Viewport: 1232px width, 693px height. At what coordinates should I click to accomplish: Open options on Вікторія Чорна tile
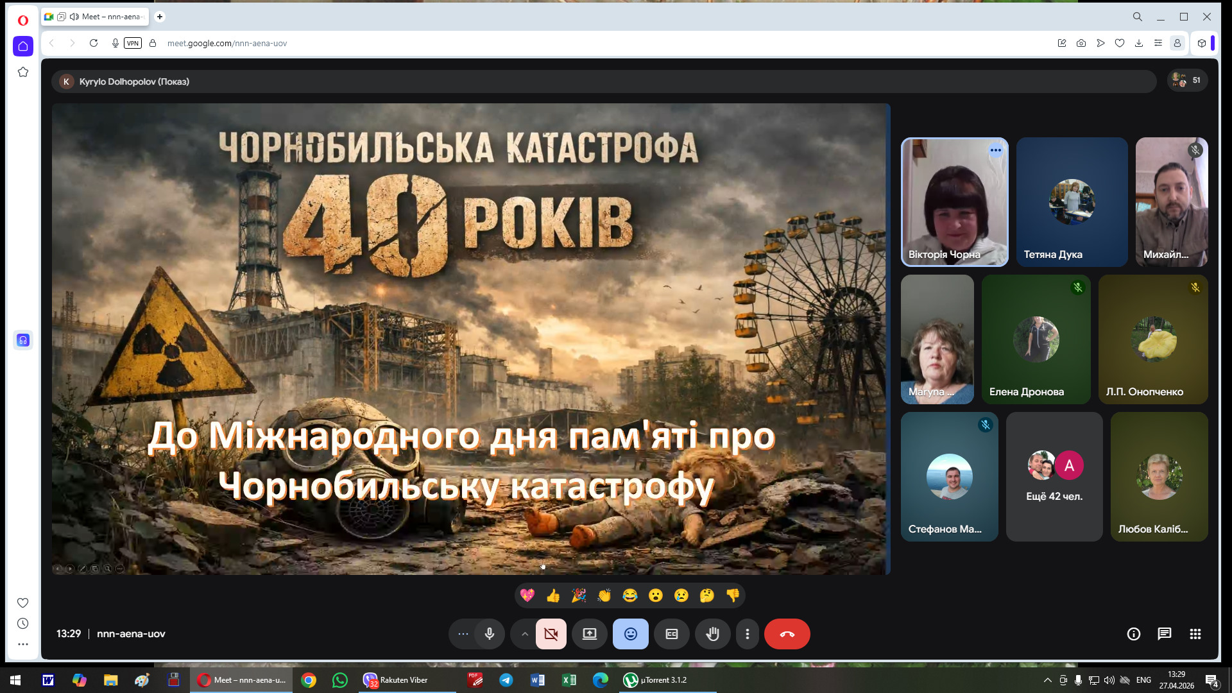point(995,150)
